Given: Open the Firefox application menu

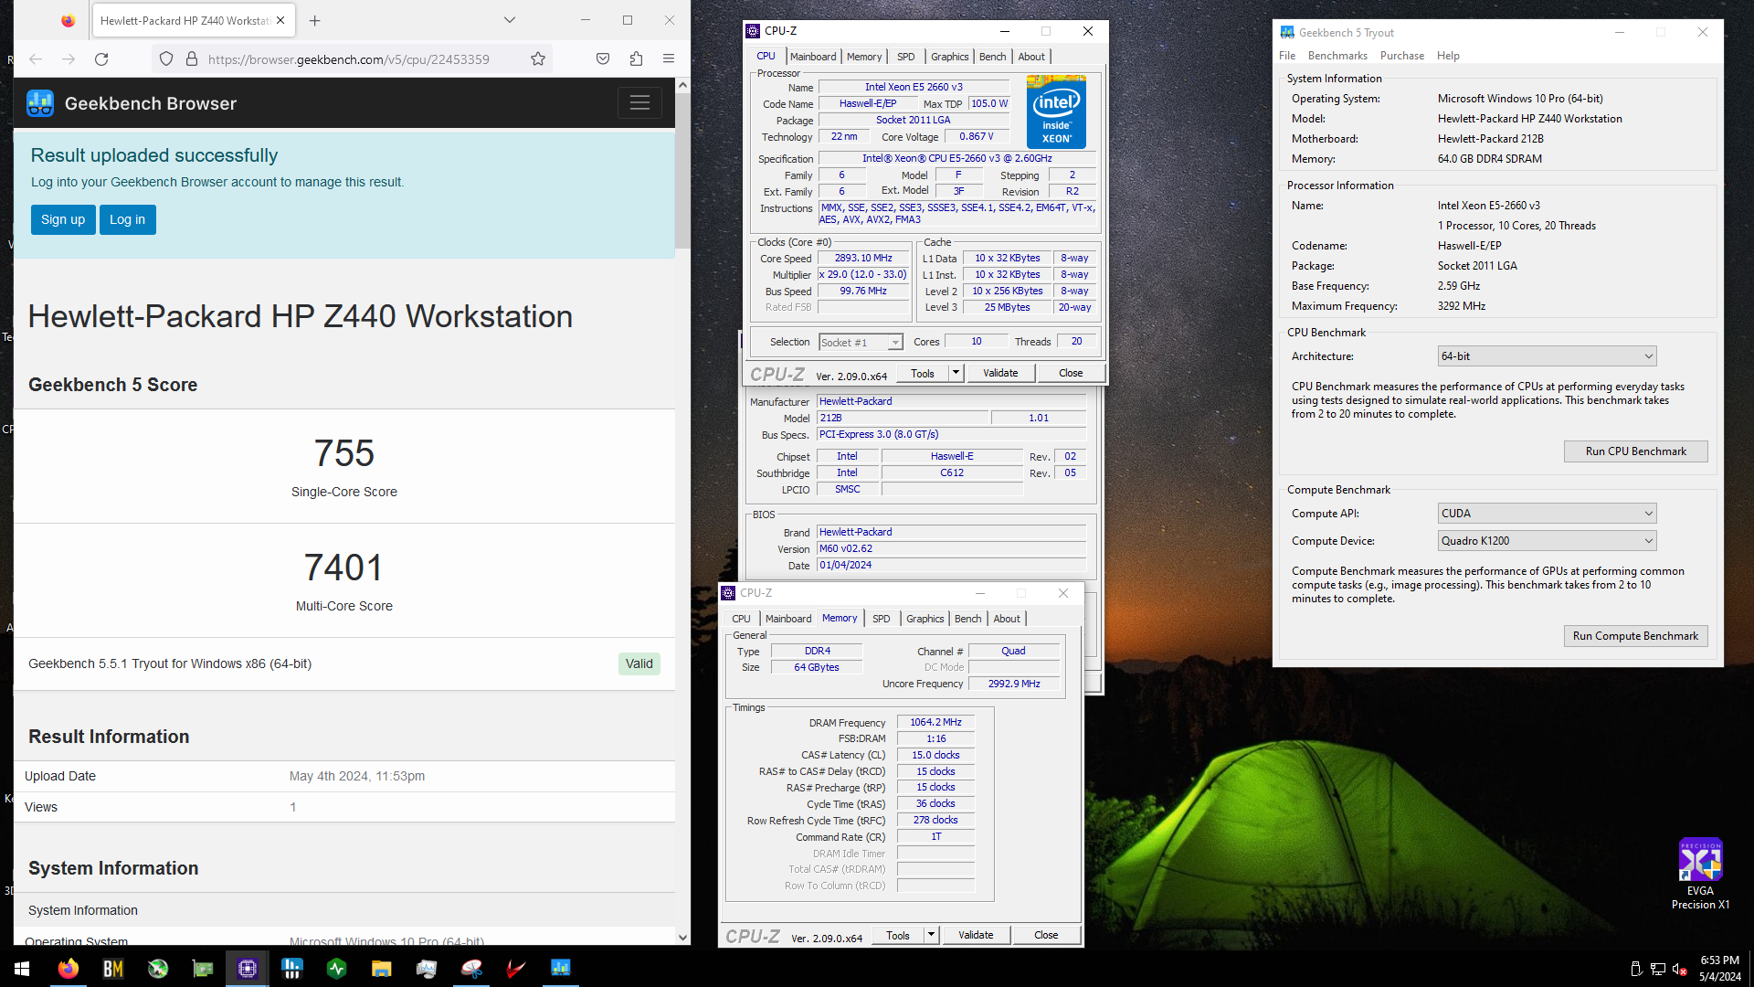Looking at the screenshot, I should [x=669, y=58].
